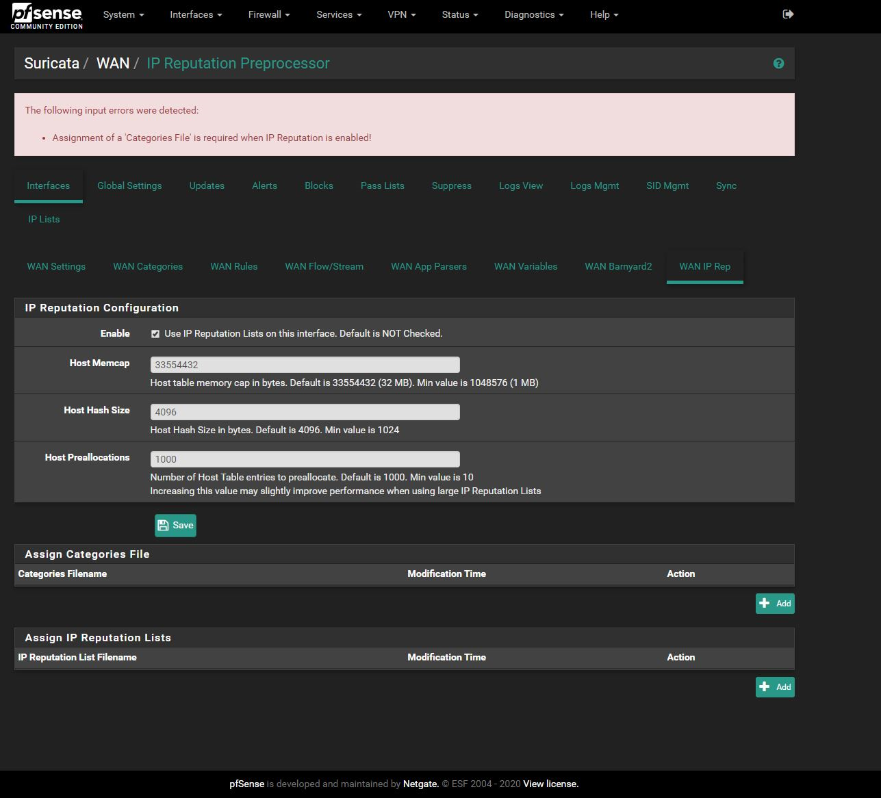Switch to the Global Settings tab
Screen dimensions: 881x798
point(129,185)
